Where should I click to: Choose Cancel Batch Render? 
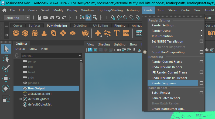click(x=166, y=98)
